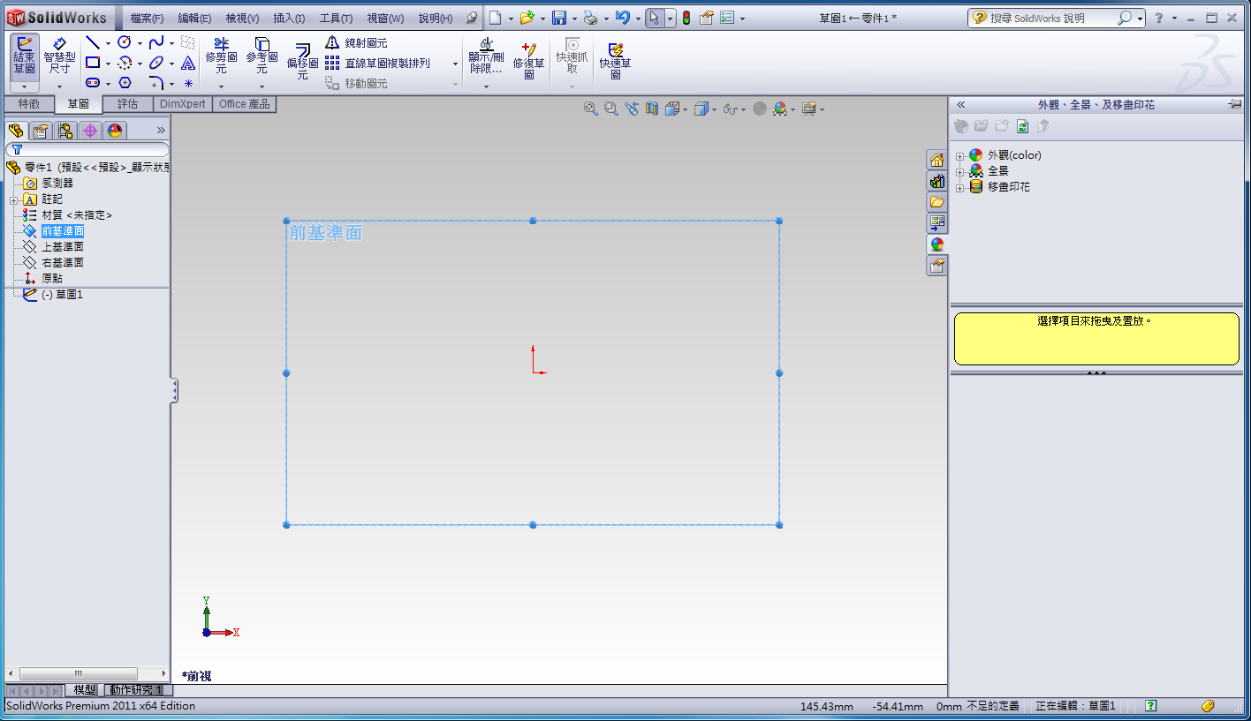The height and width of the screenshot is (721, 1251).
Task: Click the Rapid Sketch (快速草圖) tool
Action: coord(615,62)
